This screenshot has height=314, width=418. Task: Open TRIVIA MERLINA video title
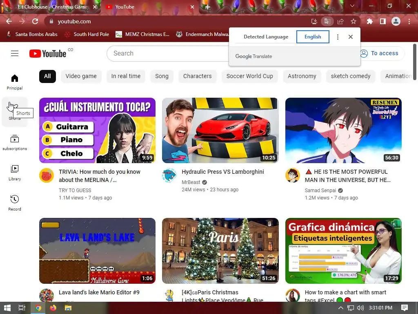pyautogui.click(x=100, y=176)
